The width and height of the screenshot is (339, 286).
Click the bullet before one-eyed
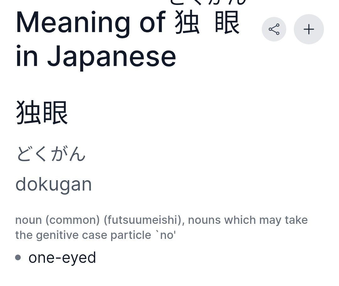(x=18, y=257)
